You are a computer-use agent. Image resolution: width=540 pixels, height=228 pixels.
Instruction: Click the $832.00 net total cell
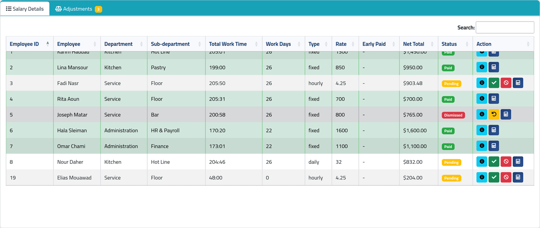(x=418, y=162)
